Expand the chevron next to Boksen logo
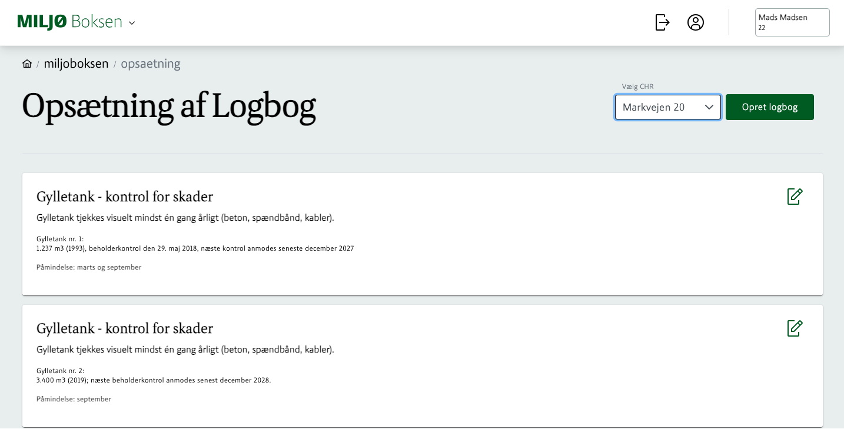Screen dimensions: 844x429 (x=132, y=23)
